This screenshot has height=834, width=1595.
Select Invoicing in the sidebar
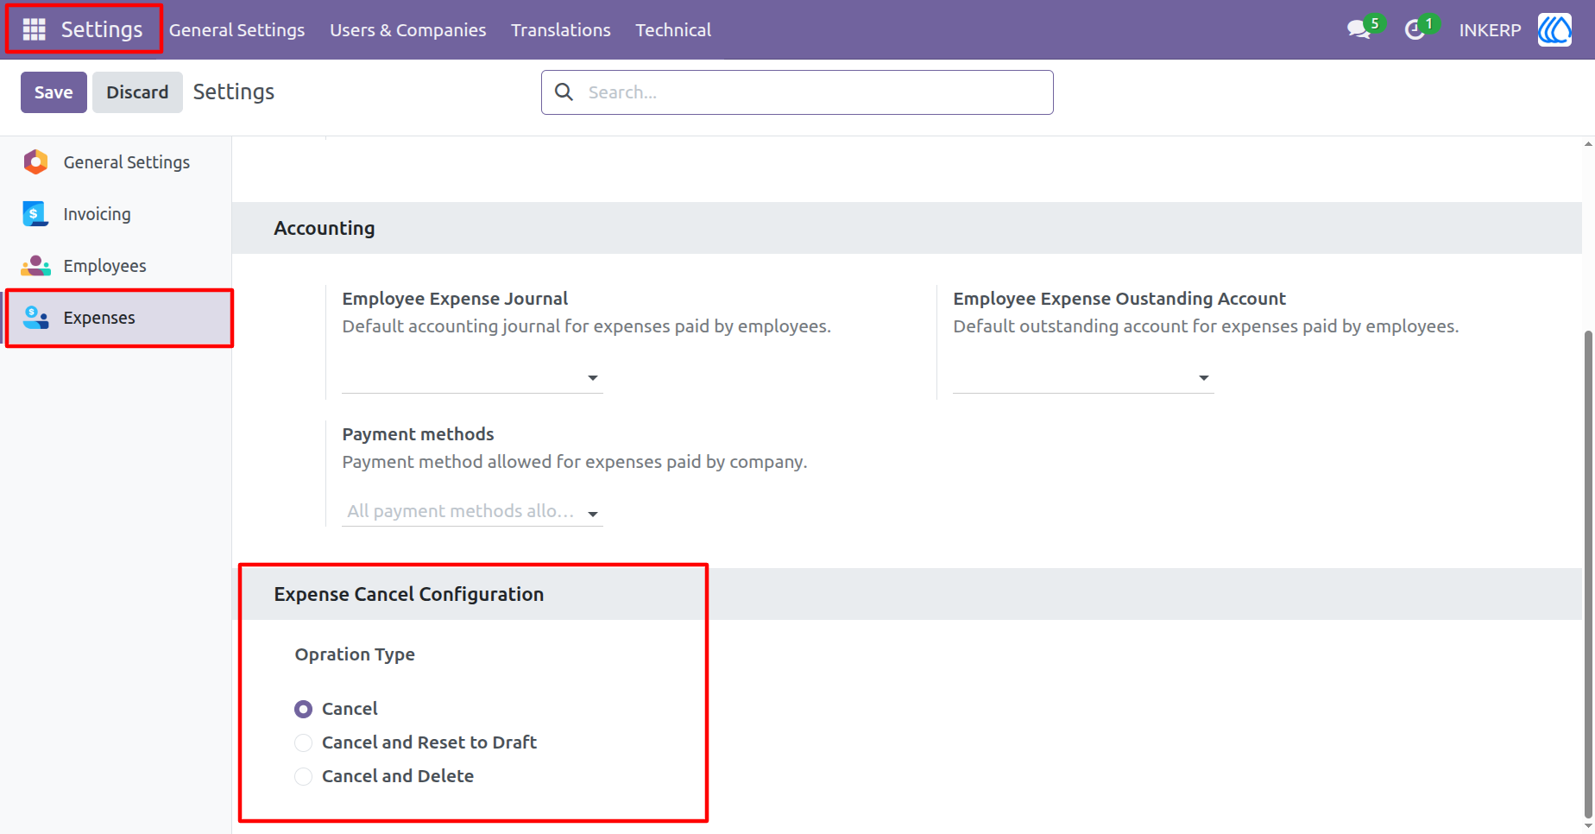(x=116, y=214)
